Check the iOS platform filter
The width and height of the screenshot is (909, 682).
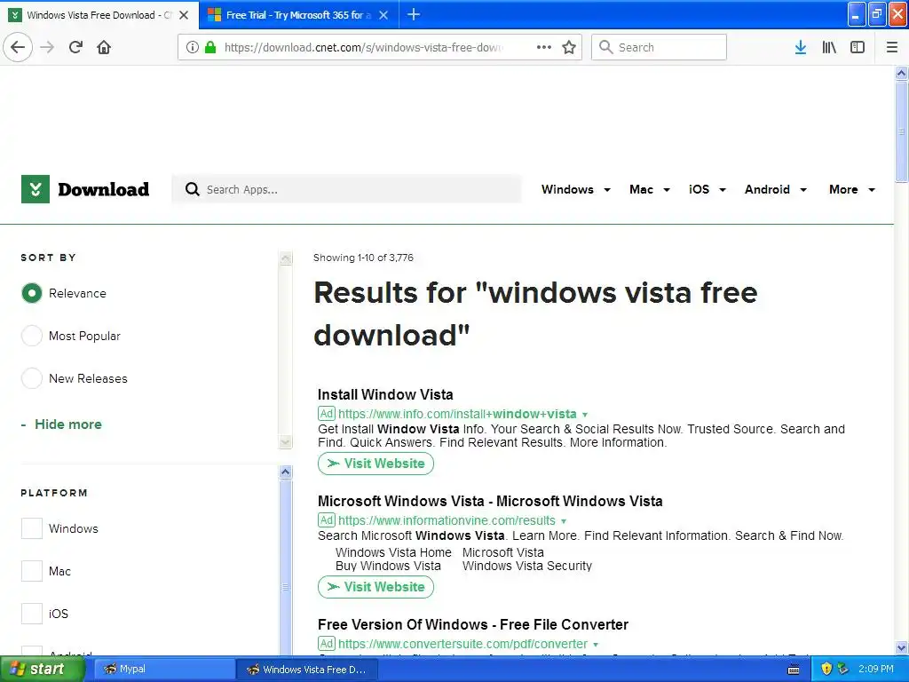coord(32,613)
